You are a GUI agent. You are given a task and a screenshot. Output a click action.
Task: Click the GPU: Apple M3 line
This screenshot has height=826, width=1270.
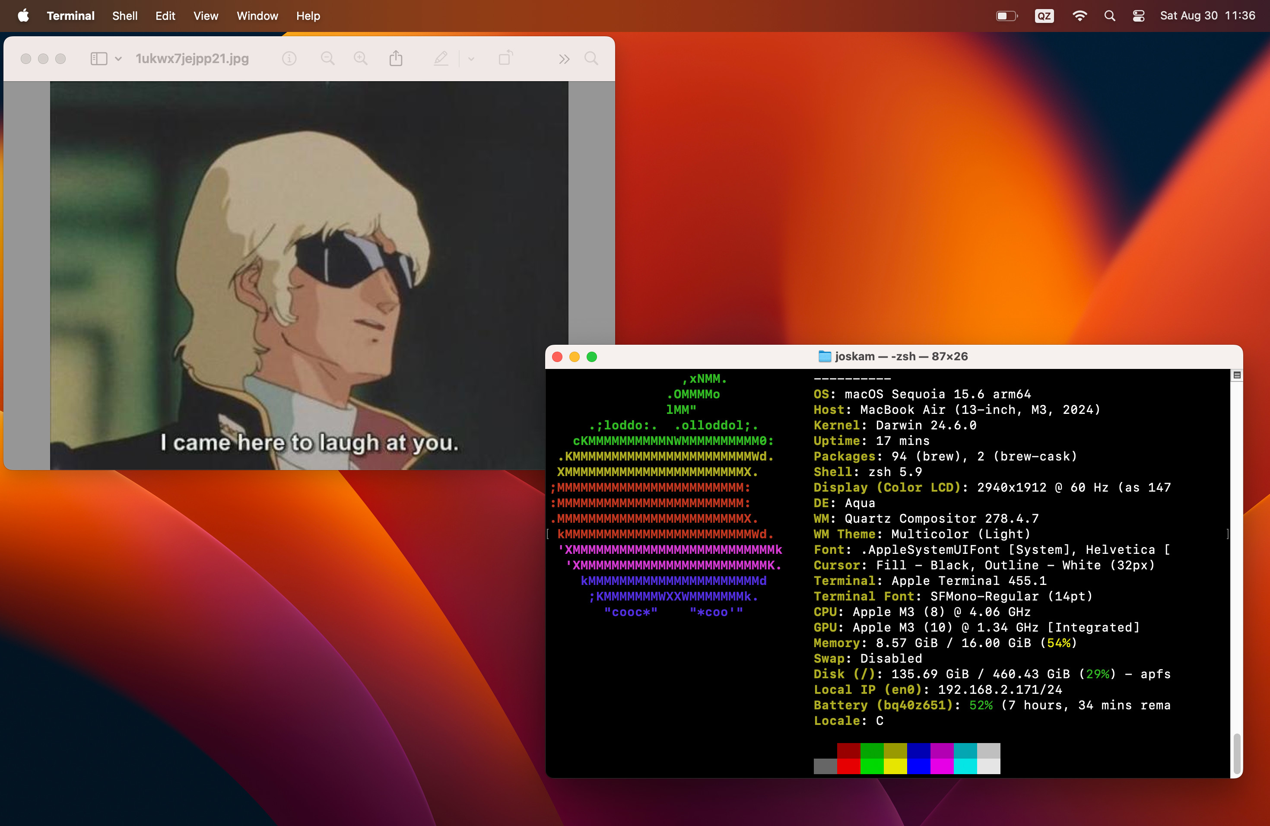(x=977, y=627)
